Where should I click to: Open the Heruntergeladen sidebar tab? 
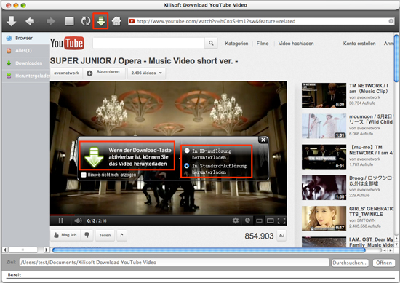click(26, 76)
